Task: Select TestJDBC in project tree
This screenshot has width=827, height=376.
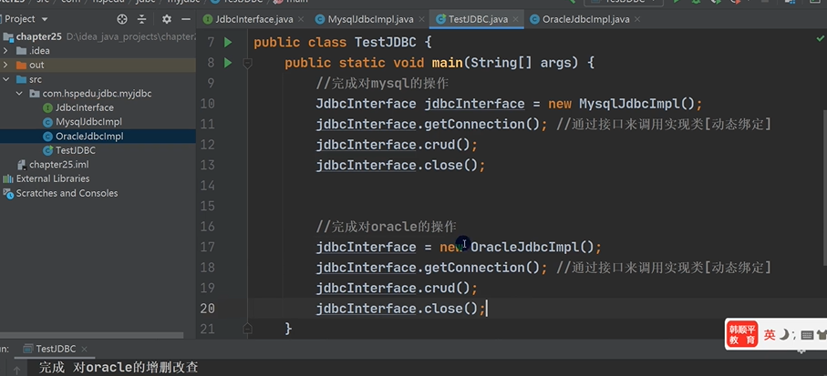Action: point(76,150)
